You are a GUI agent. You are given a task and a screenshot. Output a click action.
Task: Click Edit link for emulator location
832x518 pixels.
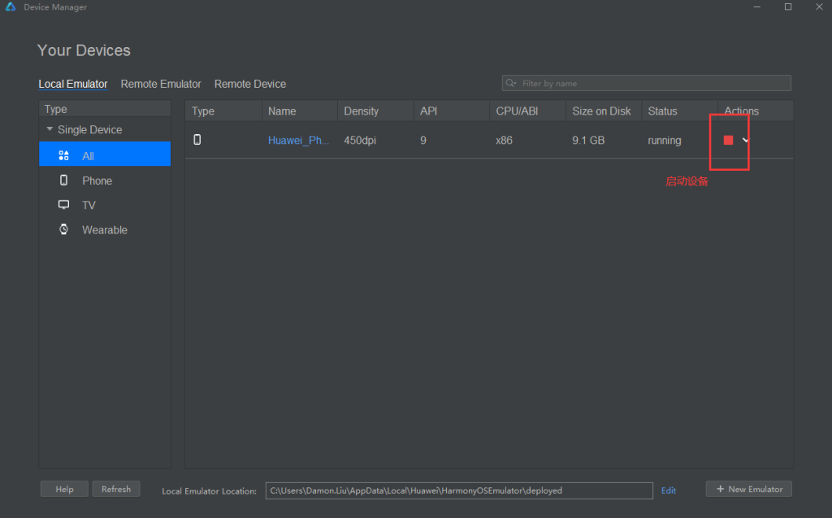pos(668,490)
